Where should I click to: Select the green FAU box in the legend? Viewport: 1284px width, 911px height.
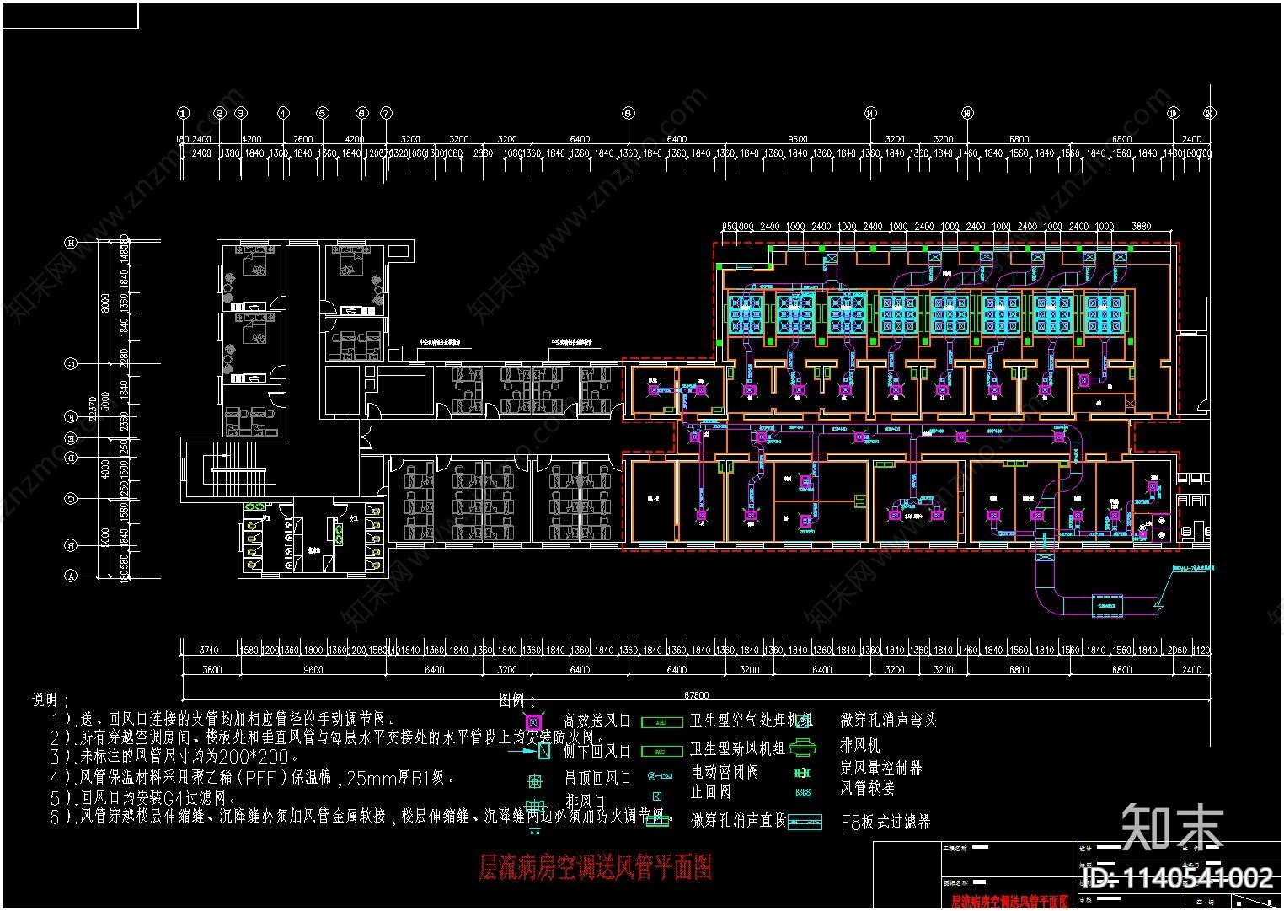[x=661, y=751]
